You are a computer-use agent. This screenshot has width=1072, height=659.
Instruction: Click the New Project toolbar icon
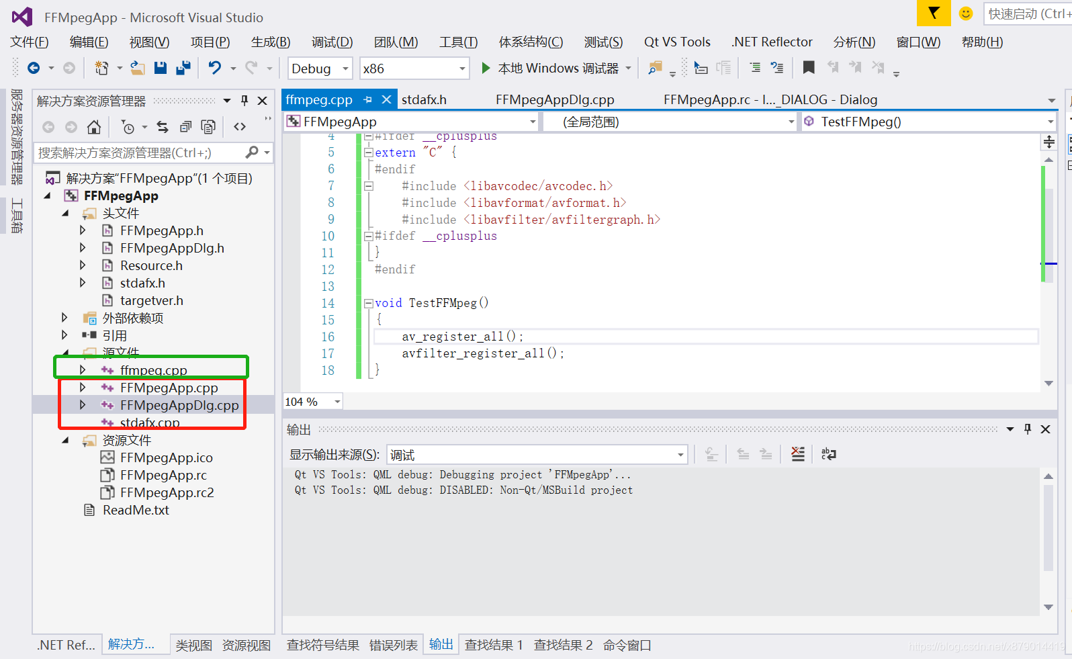point(101,68)
